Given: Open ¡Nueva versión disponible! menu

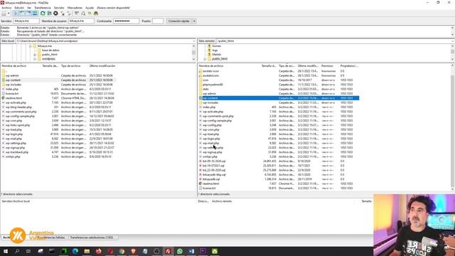Looking at the screenshot, I should pyautogui.click(x=113, y=8).
